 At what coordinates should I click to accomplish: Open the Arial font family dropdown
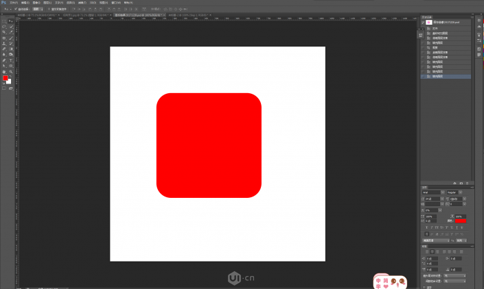pos(433,192)
